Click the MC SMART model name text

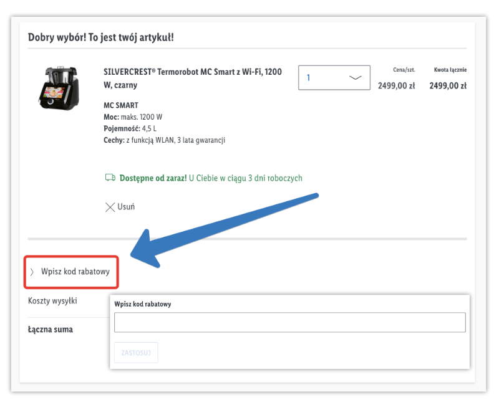121,105
